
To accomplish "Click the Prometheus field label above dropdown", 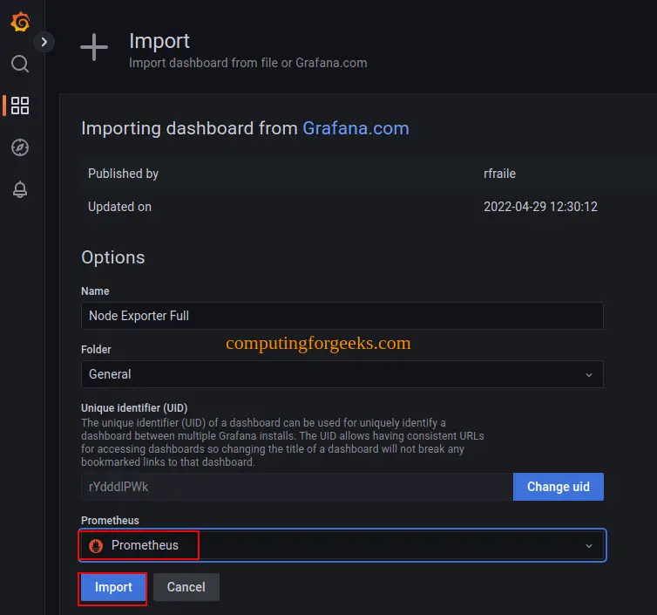I will [110, 521].
